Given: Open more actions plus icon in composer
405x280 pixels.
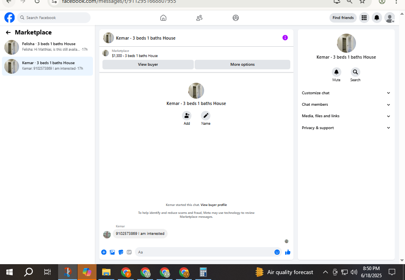Looking at the screenshot, I should click(104, 252).
